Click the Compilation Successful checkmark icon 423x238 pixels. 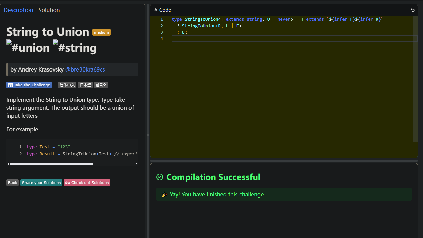pos(160,177)
